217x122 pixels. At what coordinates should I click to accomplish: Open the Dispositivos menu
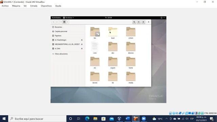point(46,6)
